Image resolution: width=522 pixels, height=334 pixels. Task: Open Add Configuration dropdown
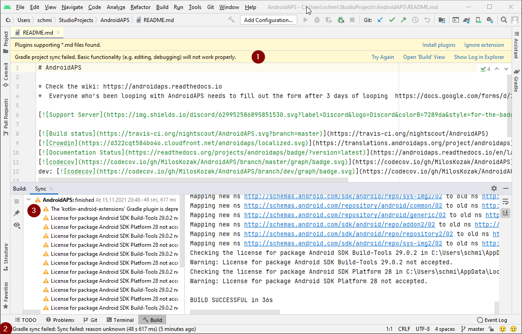268,20
